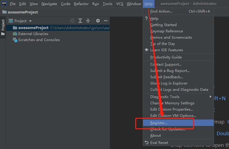Image resolution: width=229 pixels, height=149 pixels.
Task: Click the GoLand logo icon in title bar
Action: tap(4, 4)
